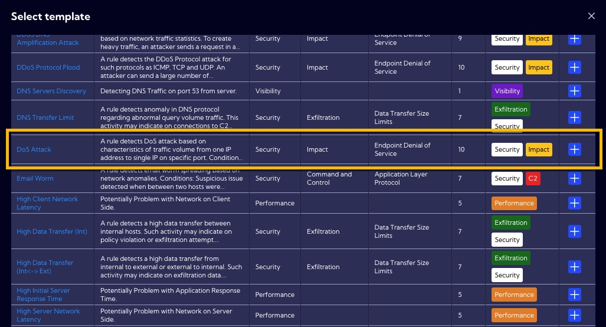This screenshot has height=327, width=606.
Task: Select 'Potentially Problem with Application Response Time' text
Action: pyautogui.click(x=171, y=295)
